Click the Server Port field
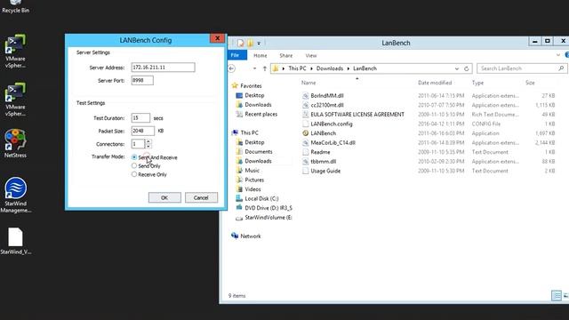The height and width of the screenshot is (320, 569). [x=142, y=80]
